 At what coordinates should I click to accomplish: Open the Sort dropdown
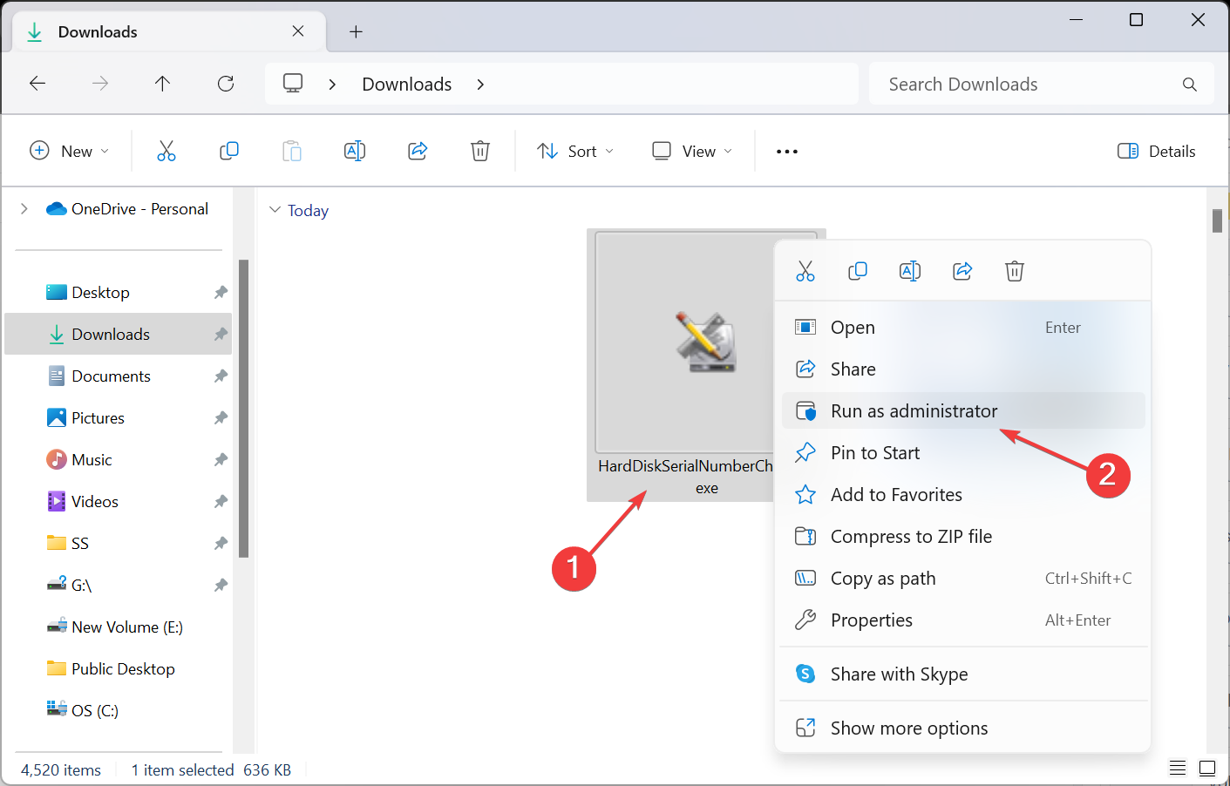(x=575, y=151)
